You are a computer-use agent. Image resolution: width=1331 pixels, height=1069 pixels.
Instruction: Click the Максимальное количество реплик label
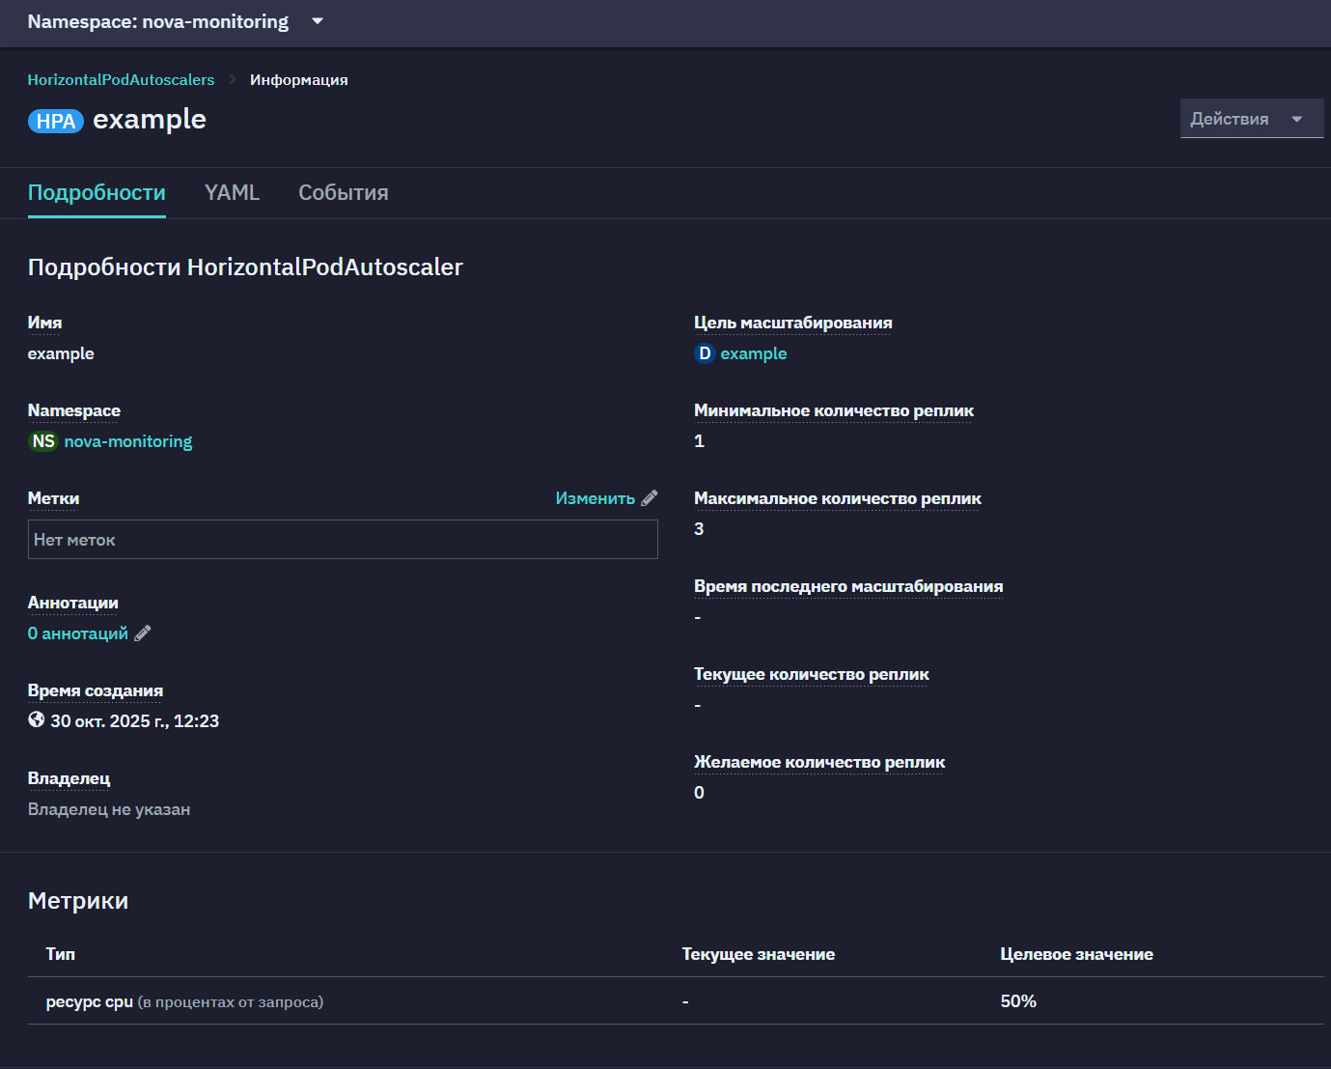[838, 498]
